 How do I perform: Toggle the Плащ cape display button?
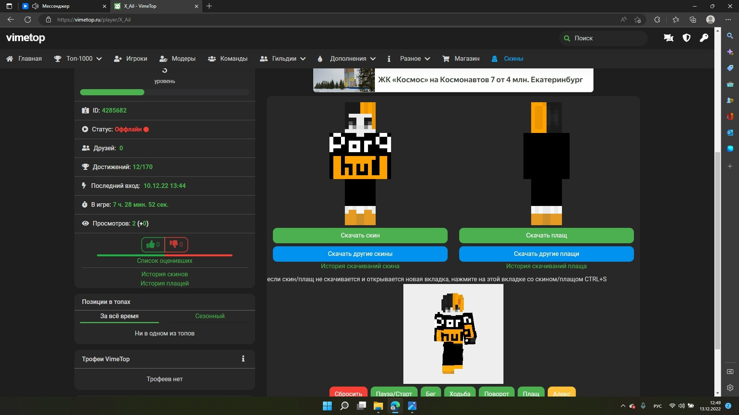click(531, 393)
